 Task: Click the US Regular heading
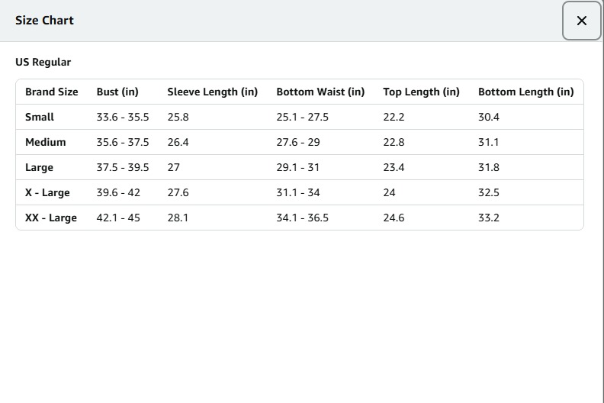(43, 63)
